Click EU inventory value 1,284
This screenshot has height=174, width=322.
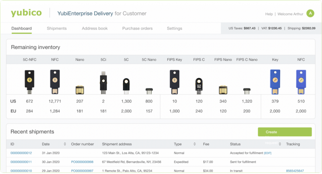(55, 111)
